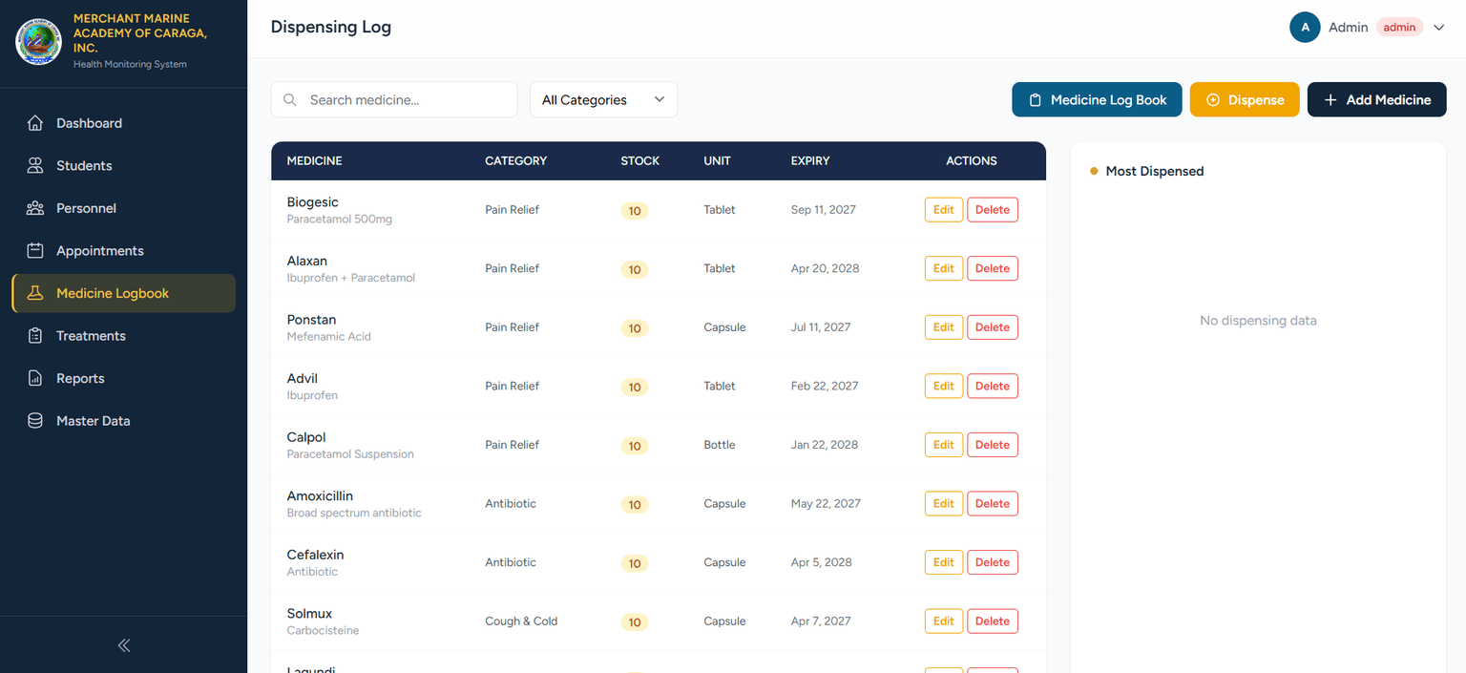Click expiry date Apr 5, 2028
Screen dimensions: 1466x673
point(822,562)
